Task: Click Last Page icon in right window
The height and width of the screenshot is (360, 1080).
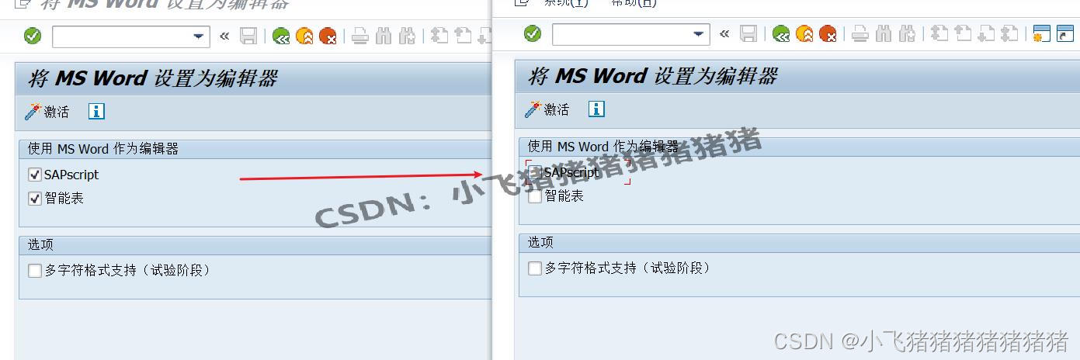Action: coord(1009,33)
